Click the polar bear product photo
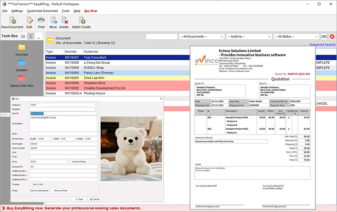The image size is (337, 212). [131, 149]
